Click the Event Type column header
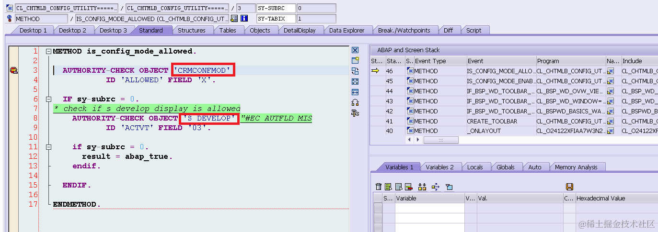Viewport: 658px width, 232px height. pyautogui.click(x=439, y=61)
